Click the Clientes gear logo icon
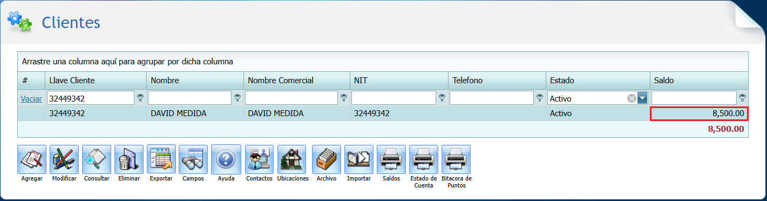The width and height of the screenshot is (767, 201). pyautogui.click(x=19, y=21)
